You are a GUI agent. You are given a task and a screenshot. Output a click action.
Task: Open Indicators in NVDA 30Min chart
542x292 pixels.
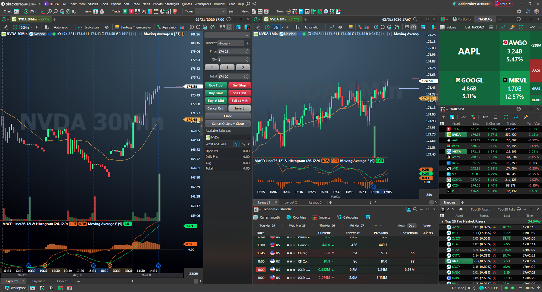(88, 27)
